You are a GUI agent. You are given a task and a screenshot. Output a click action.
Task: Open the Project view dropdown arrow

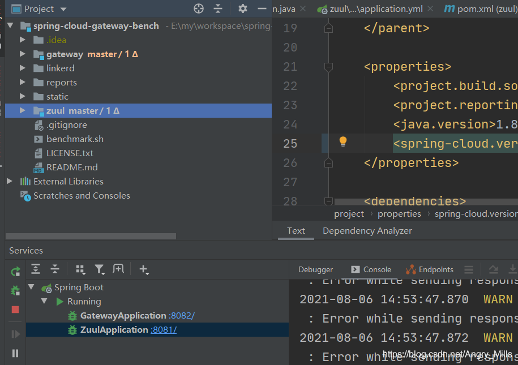coord(63,9)
